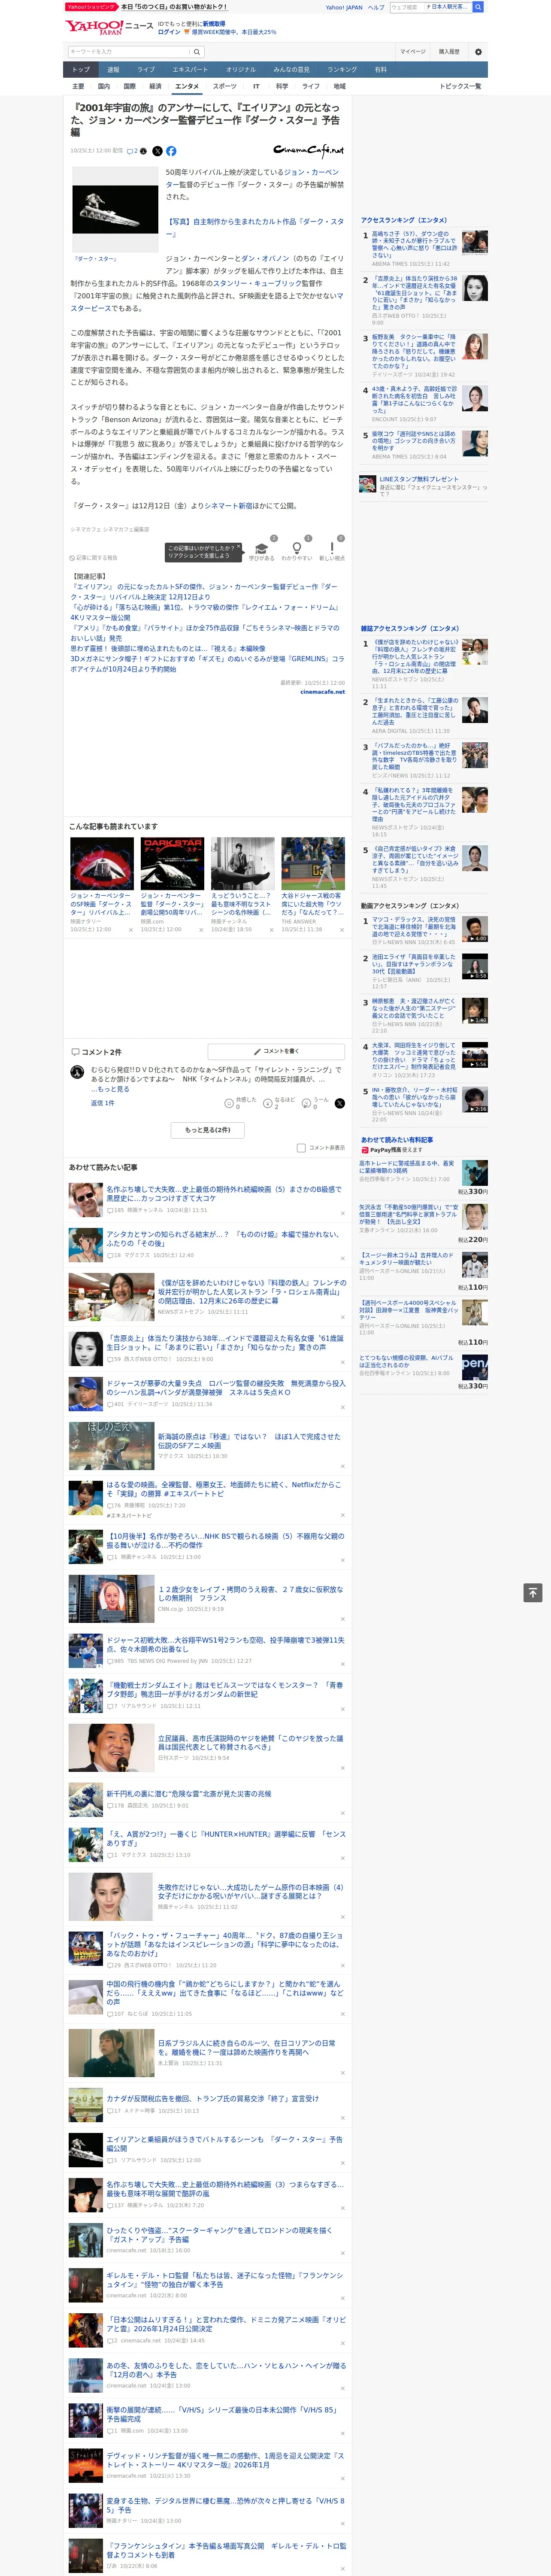Select the オリジナル navigation tab
This screenshot has height=2576, width=551.
coord(241,70)
